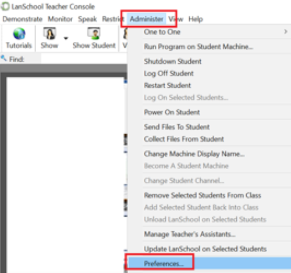Click the Show teacher screen icon
Screen dimensions: 291x273
click(x=49, y=33)
